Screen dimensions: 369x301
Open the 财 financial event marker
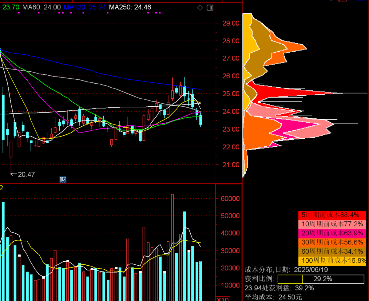tap(63, 180)
